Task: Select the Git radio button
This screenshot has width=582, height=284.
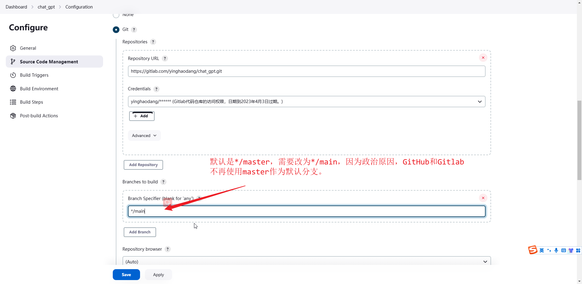Action: [x=116, y=30]
